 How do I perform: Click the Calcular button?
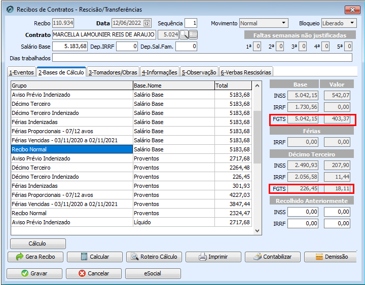coord(95,257)
